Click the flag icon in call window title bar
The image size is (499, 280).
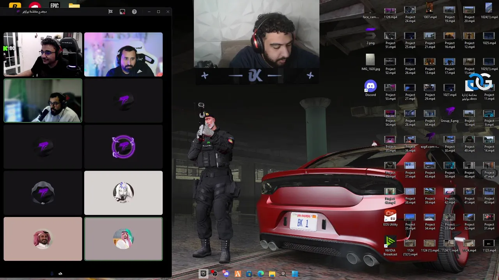click(111, 12)
